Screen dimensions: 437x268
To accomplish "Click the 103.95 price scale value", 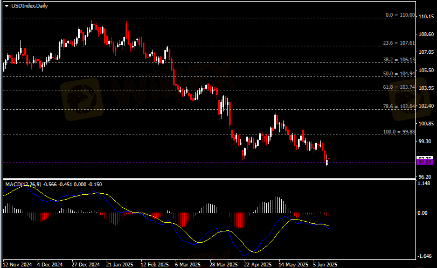I will click(x=426, y=88).
